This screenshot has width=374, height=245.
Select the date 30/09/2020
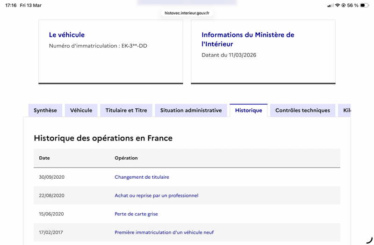point(52,177)
